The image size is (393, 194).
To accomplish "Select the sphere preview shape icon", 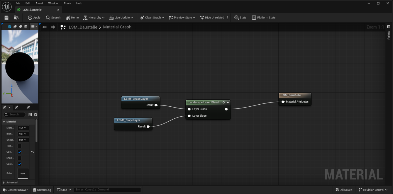I will 9,27.
